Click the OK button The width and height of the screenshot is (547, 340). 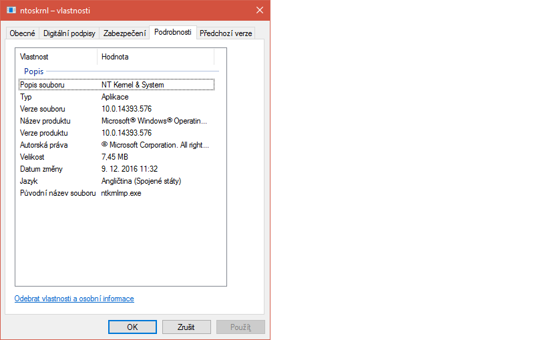[x=132, y=327]
